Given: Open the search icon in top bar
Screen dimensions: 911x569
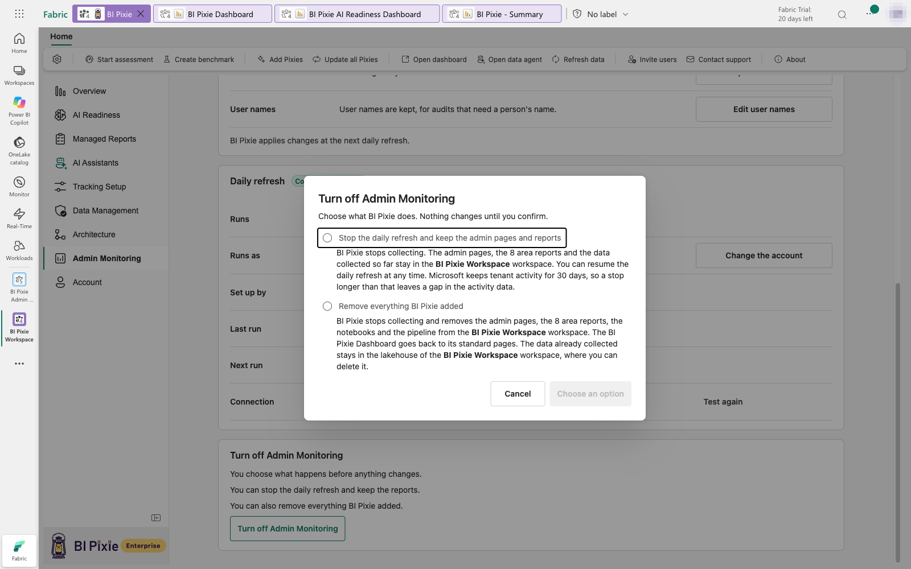Looking at the screenshot, I should [x=842, y=15].
